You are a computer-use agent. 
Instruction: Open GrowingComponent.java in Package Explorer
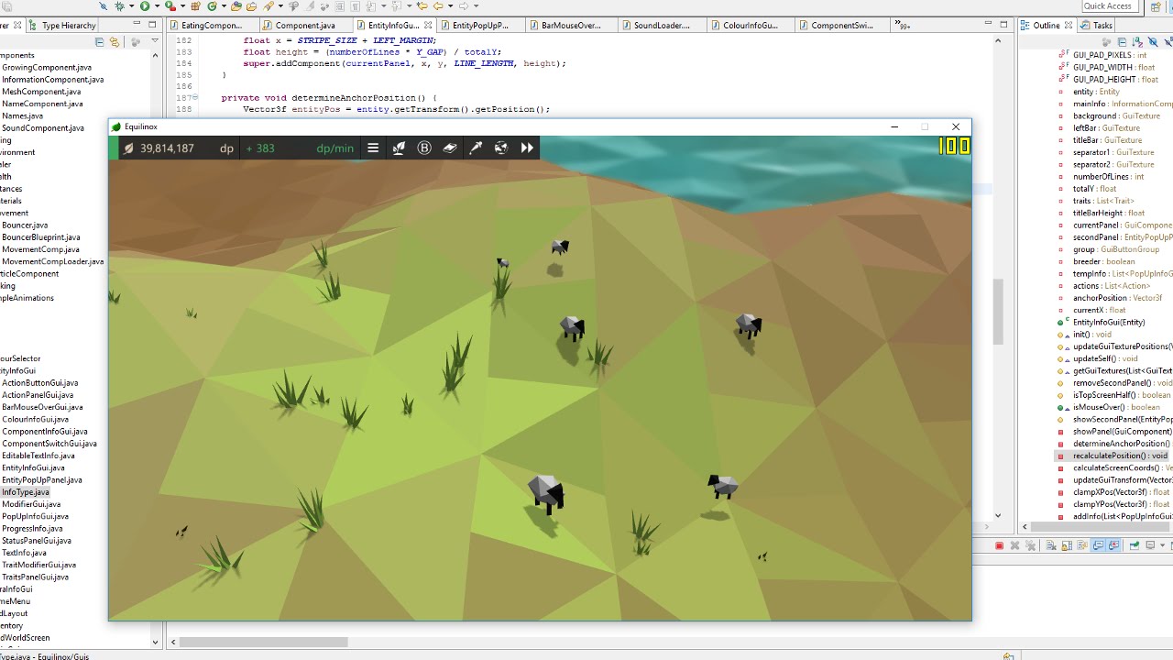[47, 67]
